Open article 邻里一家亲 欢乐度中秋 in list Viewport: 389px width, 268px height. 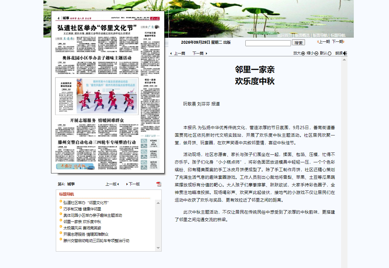(82, 221)
